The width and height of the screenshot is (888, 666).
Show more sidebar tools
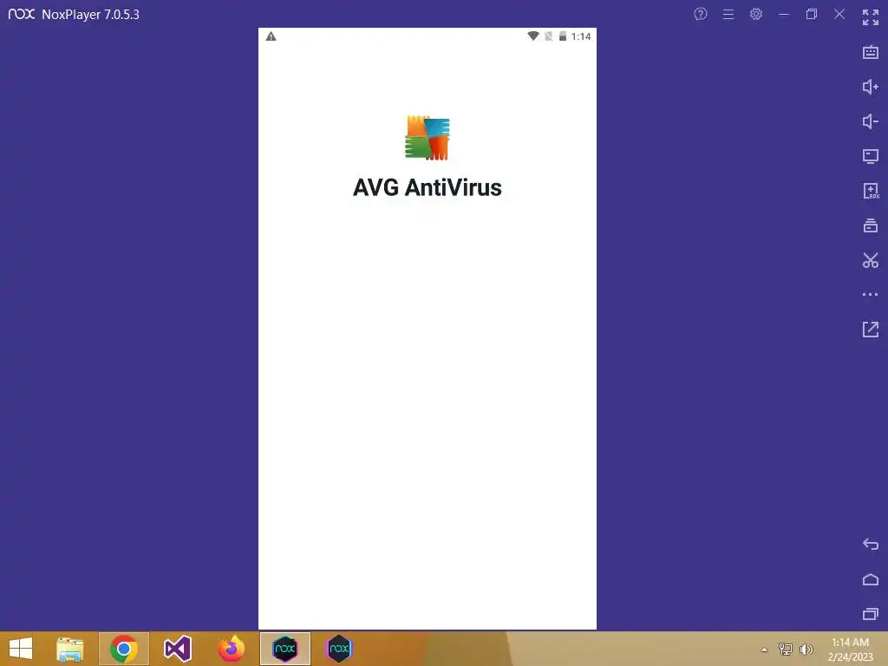pos(871,295)
